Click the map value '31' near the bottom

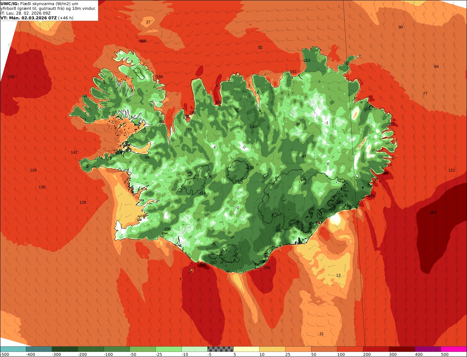(x=321, y=334)
